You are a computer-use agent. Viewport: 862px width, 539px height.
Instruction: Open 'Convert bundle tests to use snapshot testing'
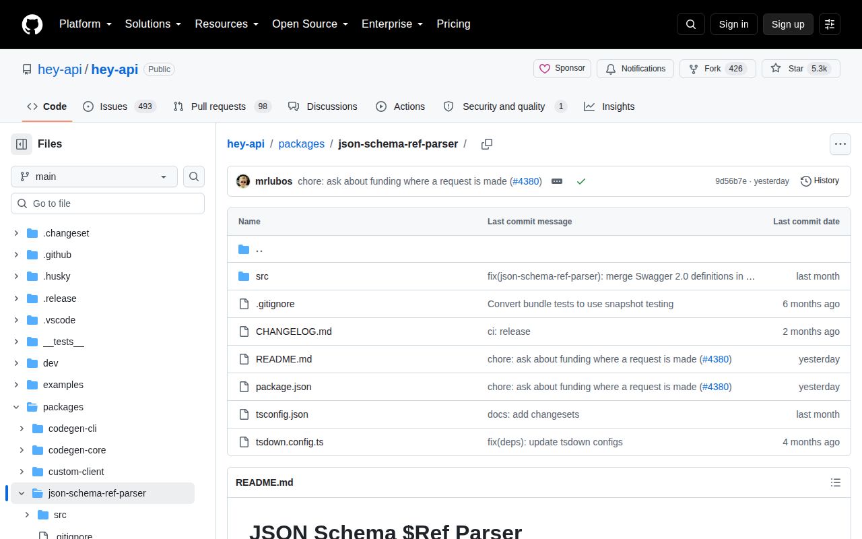(x=581, y=304)
